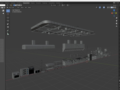Screen dimensions: 120x90
Task: Open the Global transform orientation dropdown
Action: click(54, 5)
